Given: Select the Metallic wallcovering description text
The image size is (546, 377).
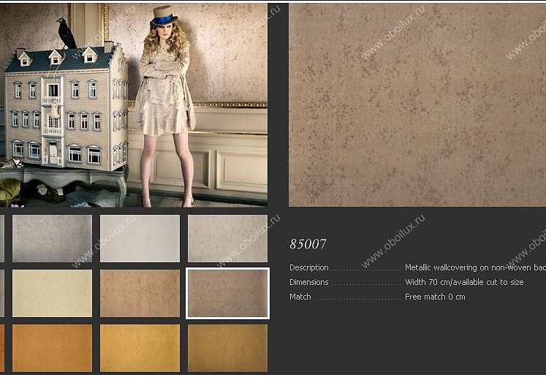Looking at the screenshot, I should (x=475, y=267).
